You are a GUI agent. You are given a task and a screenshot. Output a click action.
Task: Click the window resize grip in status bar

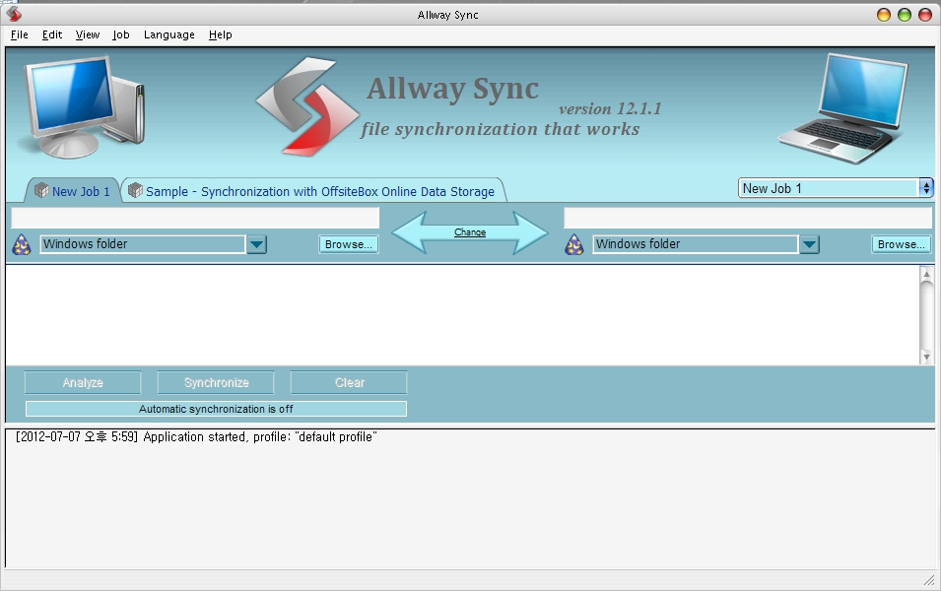[x=929, y=580]
